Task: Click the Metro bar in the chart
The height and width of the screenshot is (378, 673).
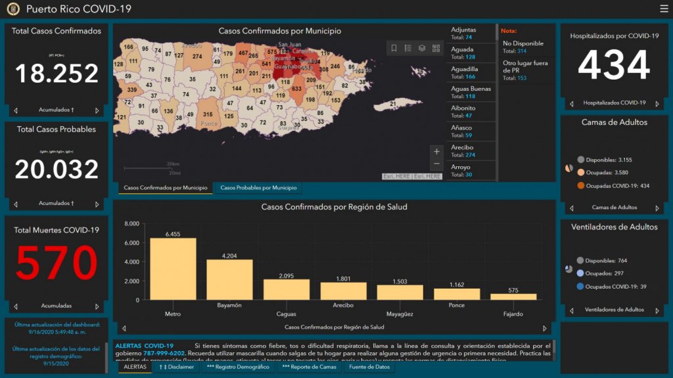Action: tap(173, 269)
